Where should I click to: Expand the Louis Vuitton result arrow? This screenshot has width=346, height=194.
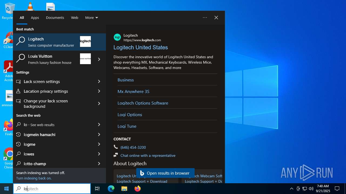point(99,59)
